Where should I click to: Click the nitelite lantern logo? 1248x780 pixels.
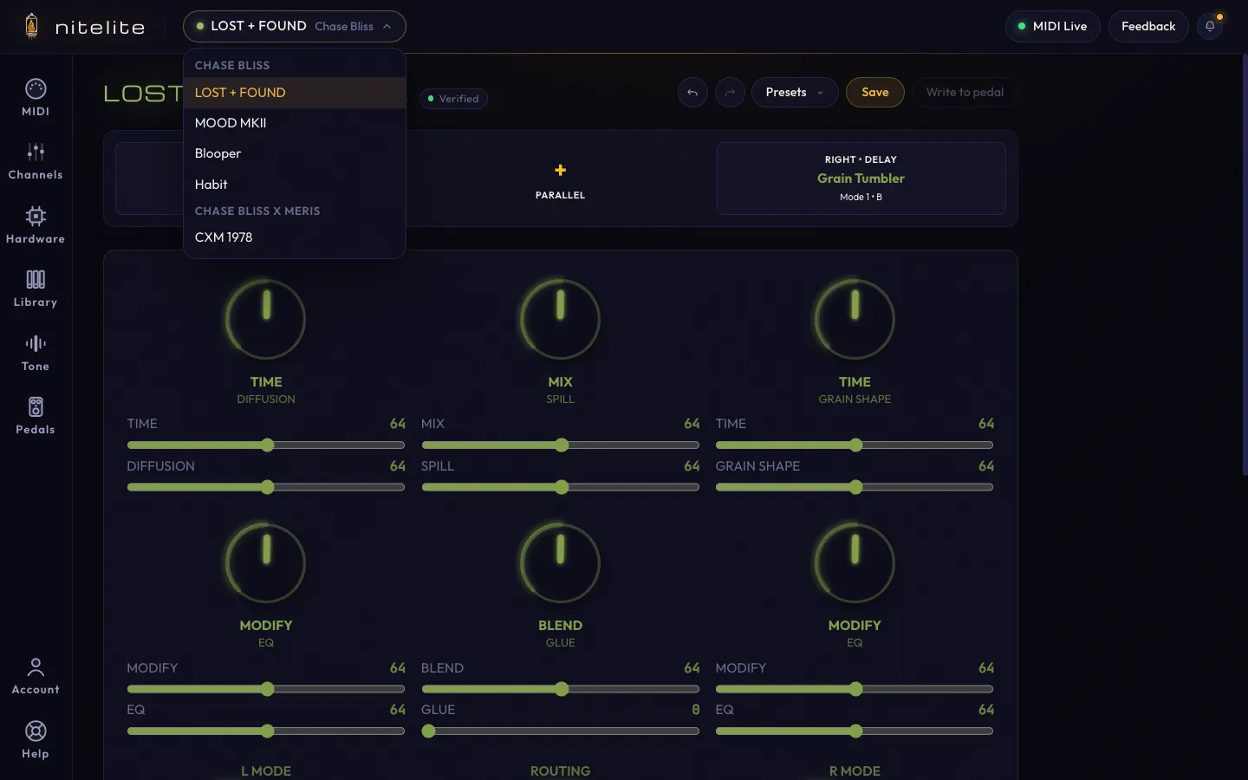(32, 26)
